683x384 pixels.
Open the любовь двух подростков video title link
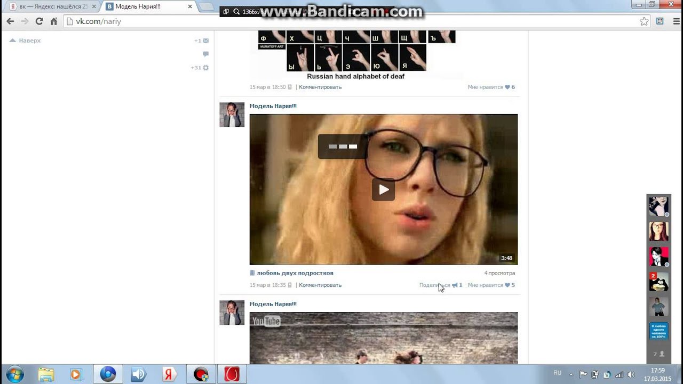tap(295, 273)
